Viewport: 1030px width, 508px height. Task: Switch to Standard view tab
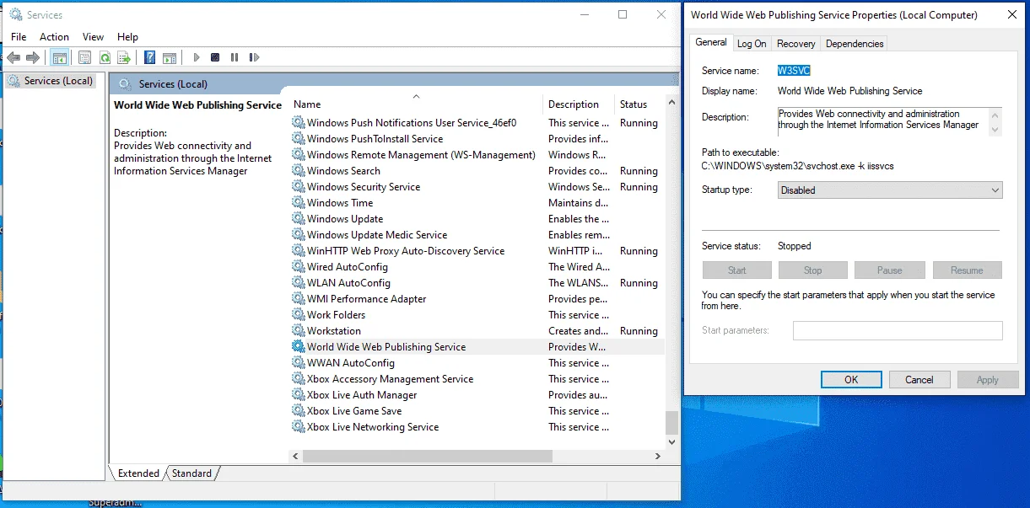pos(191,473)
